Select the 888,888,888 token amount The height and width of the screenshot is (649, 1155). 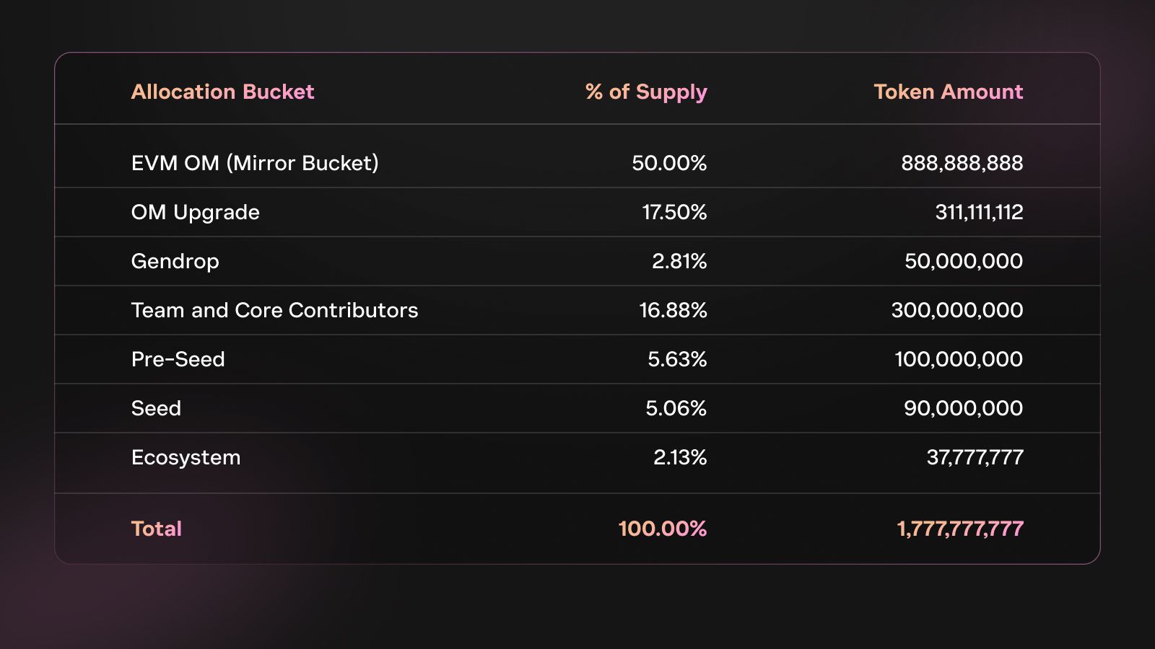coord(962,163)
